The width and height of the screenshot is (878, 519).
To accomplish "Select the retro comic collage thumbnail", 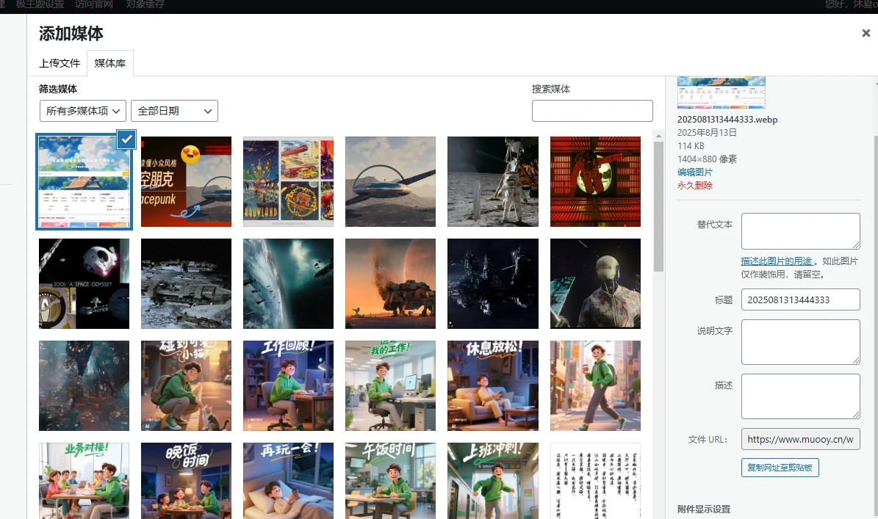I will pos(288,182).
